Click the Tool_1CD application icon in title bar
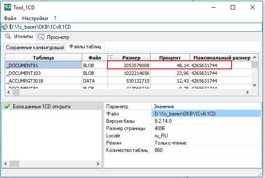The image size is (265, 178). 8,7
